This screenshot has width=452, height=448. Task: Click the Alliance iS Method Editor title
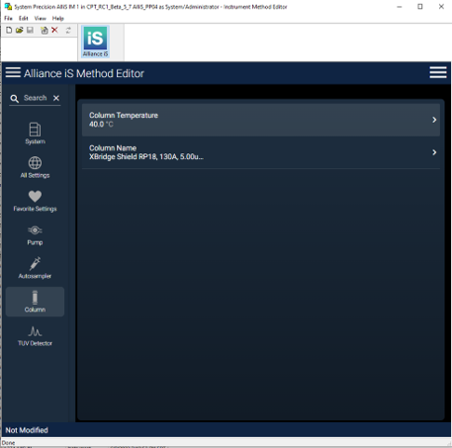(x=84, y=73)
